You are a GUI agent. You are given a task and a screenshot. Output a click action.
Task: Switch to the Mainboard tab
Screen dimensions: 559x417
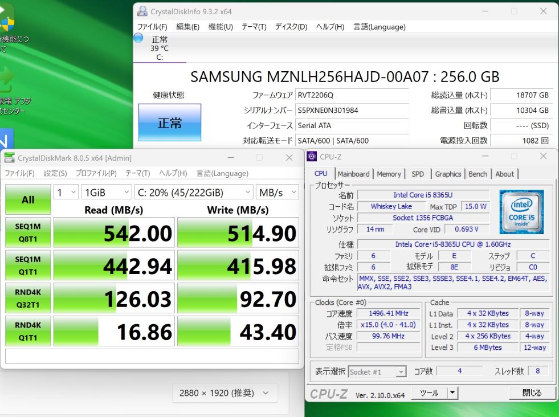click(x=353, y=174)
